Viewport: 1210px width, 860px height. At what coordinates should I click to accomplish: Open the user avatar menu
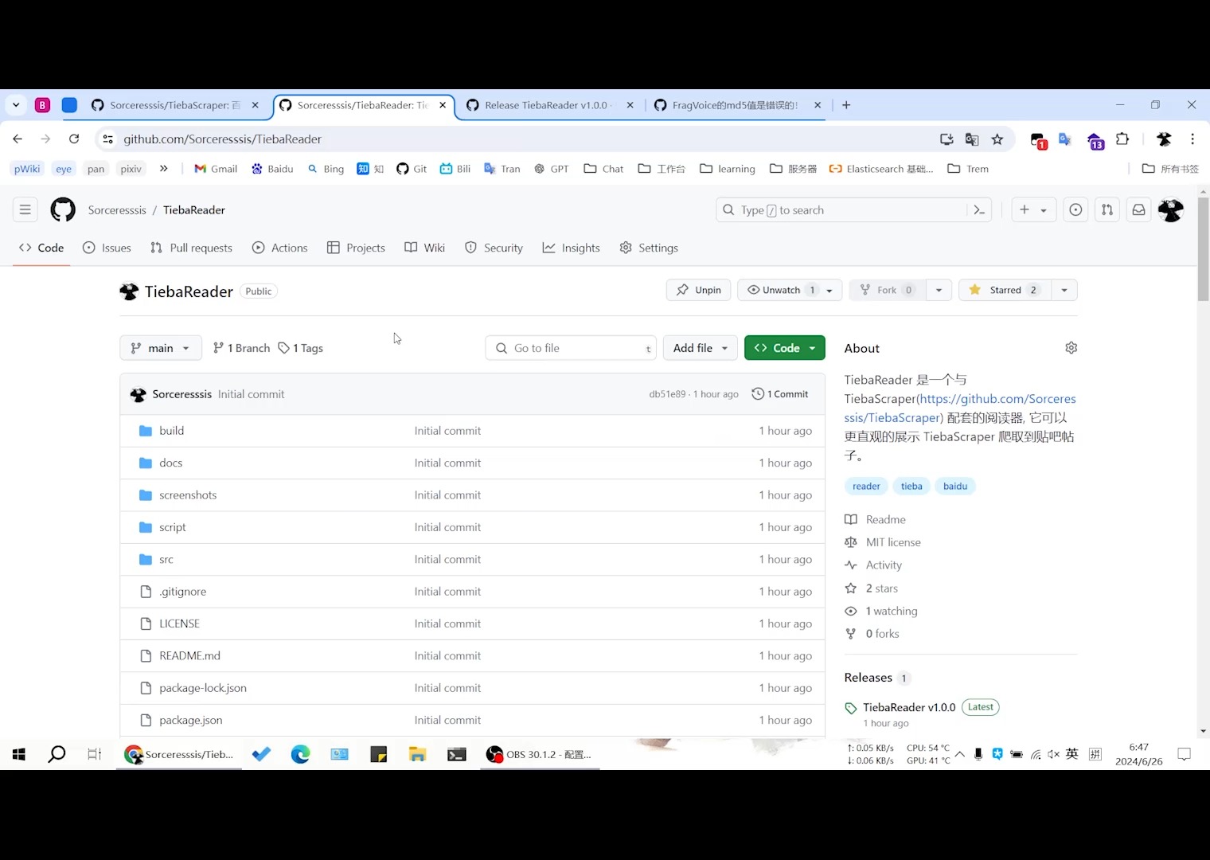(x=1171, y=210)
